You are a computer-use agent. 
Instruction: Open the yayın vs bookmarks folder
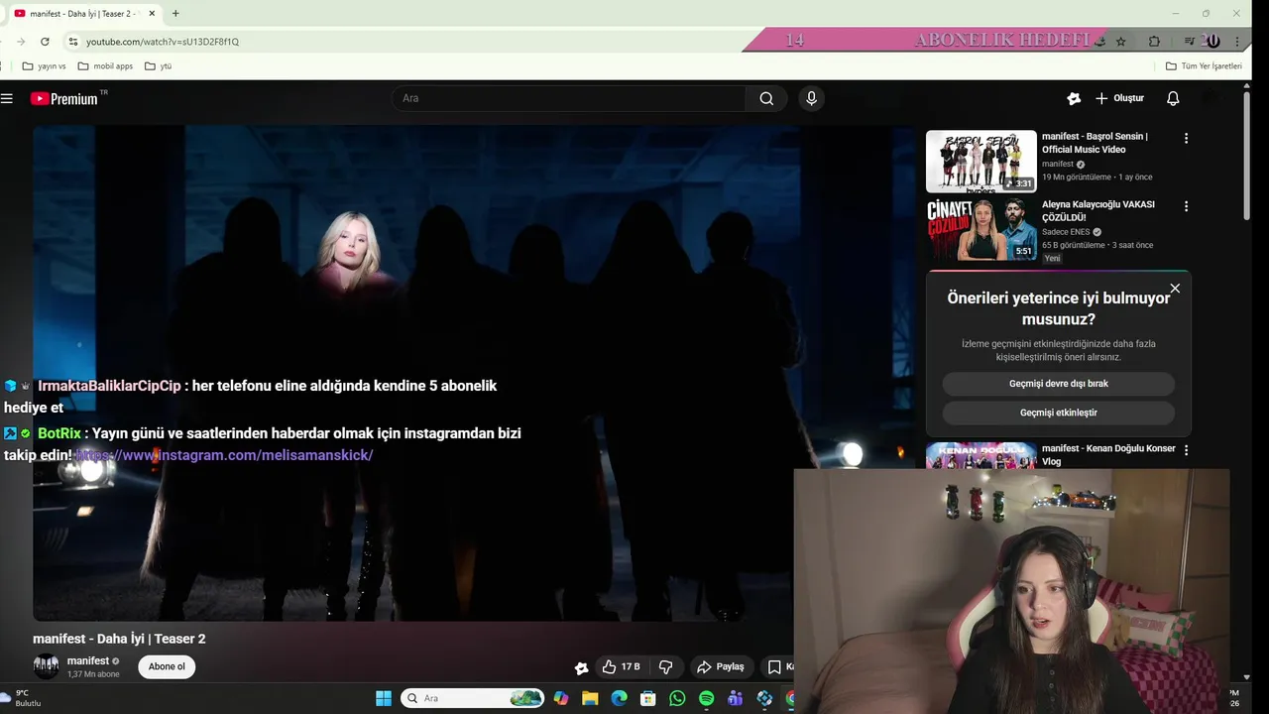pos(44,66)
